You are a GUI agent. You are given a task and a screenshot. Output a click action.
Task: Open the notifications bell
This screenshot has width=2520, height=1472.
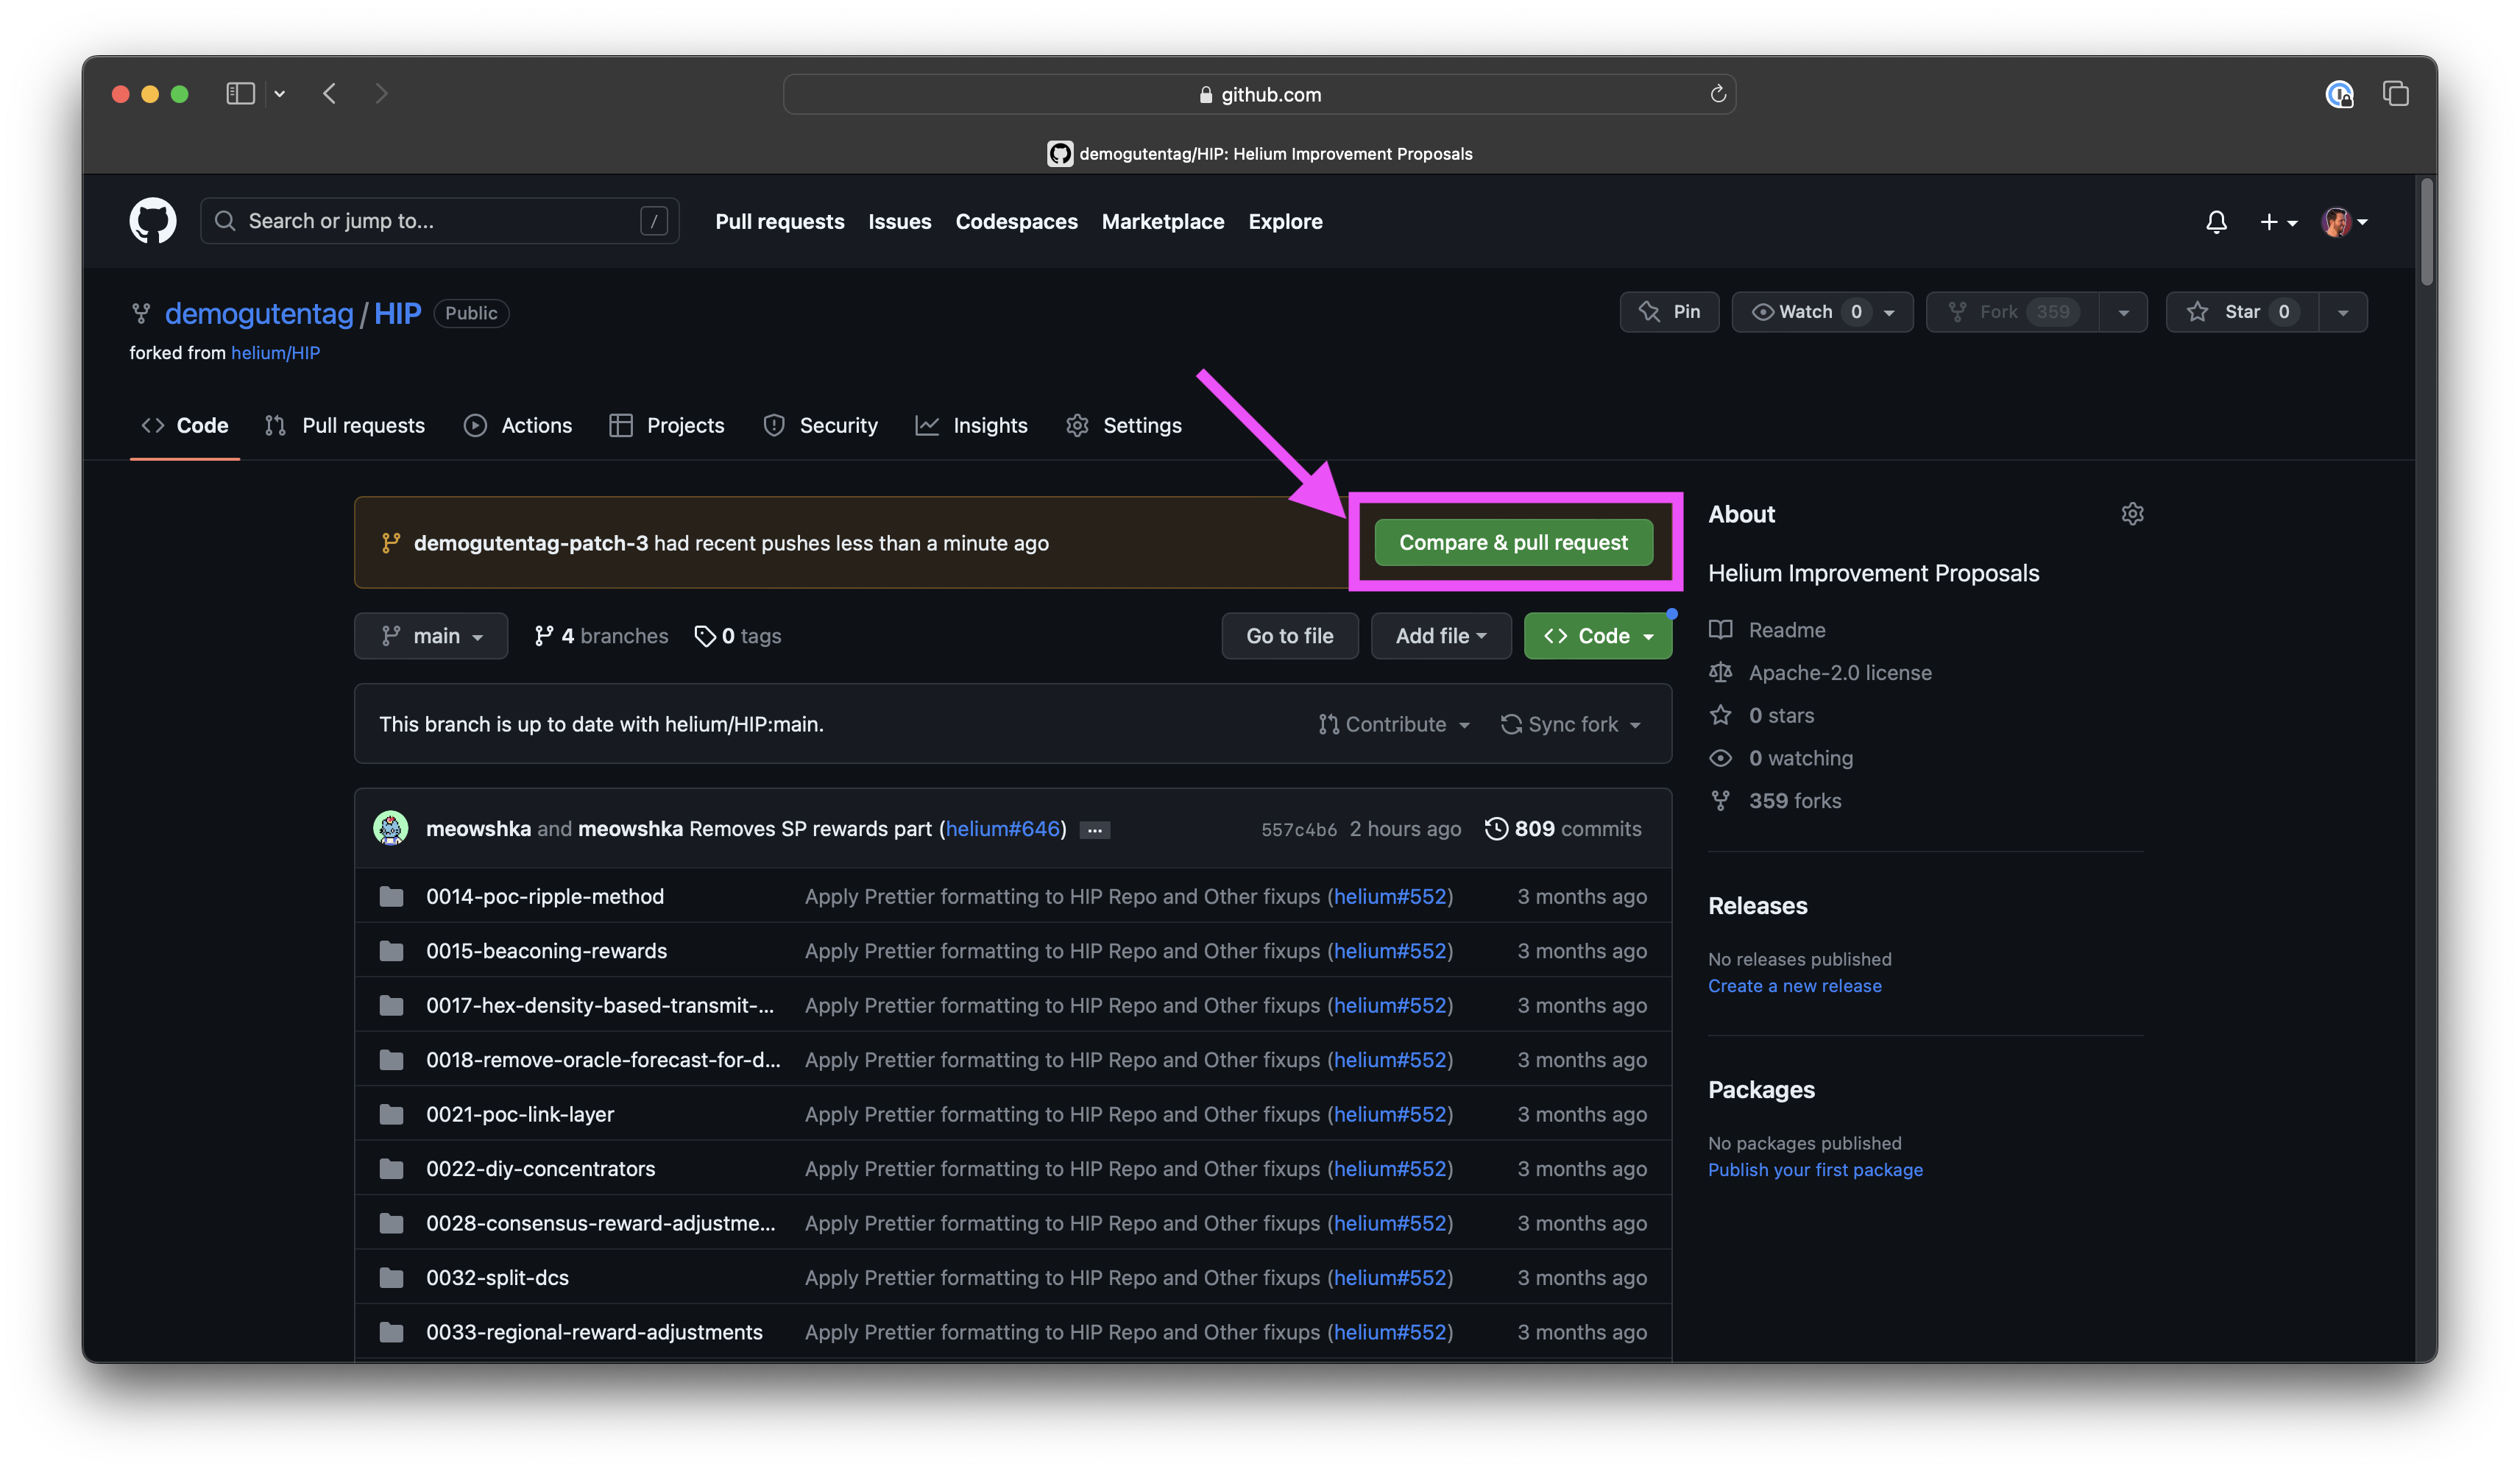[x=2216, y=222]
